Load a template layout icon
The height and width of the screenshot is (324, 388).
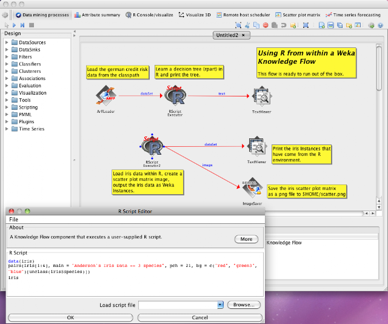coord(358,25)
